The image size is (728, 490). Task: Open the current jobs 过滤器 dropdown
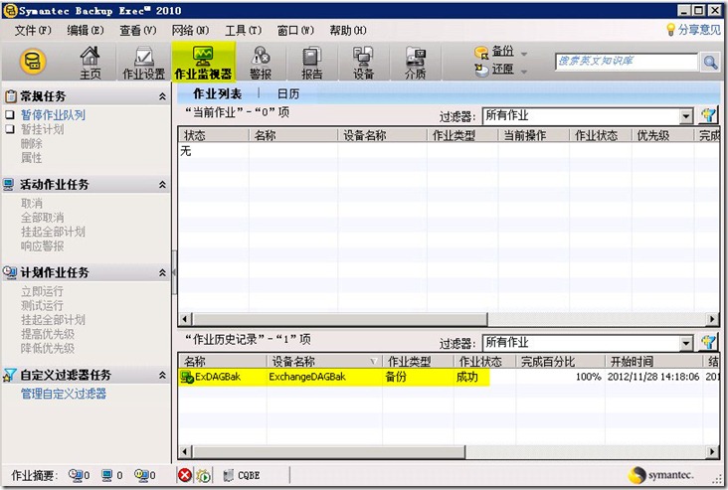[686, 116]
